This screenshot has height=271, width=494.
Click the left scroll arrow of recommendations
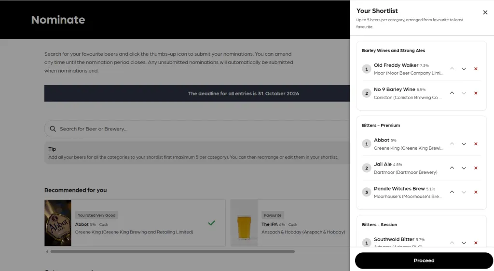click(47, 252)
